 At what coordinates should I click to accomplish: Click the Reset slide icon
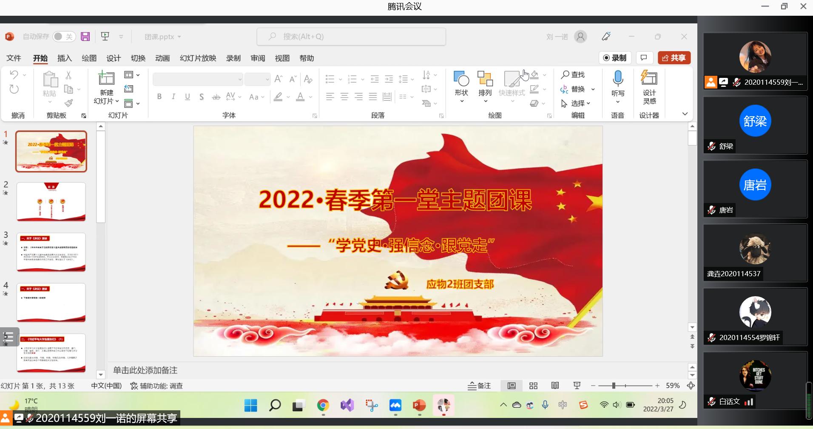129,89
